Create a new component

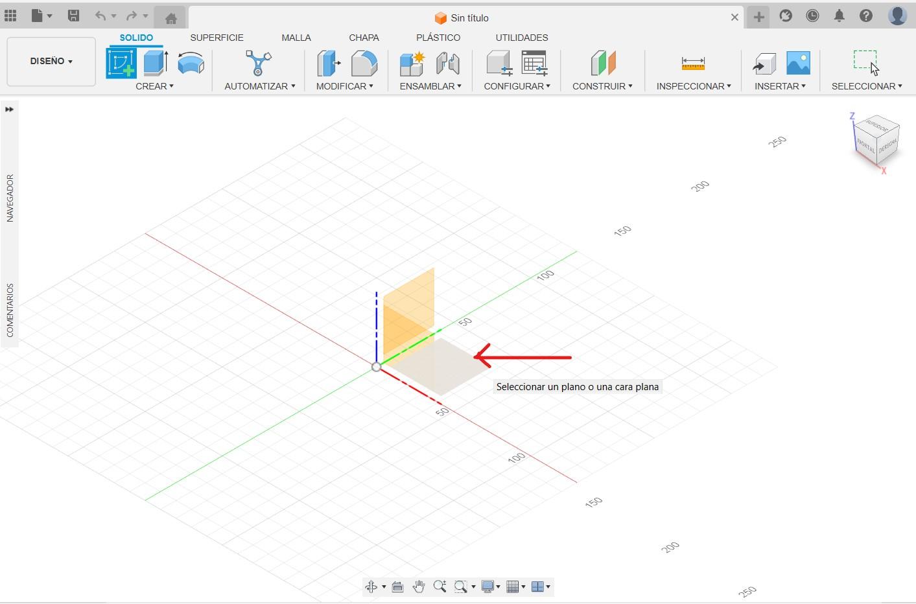412,64
